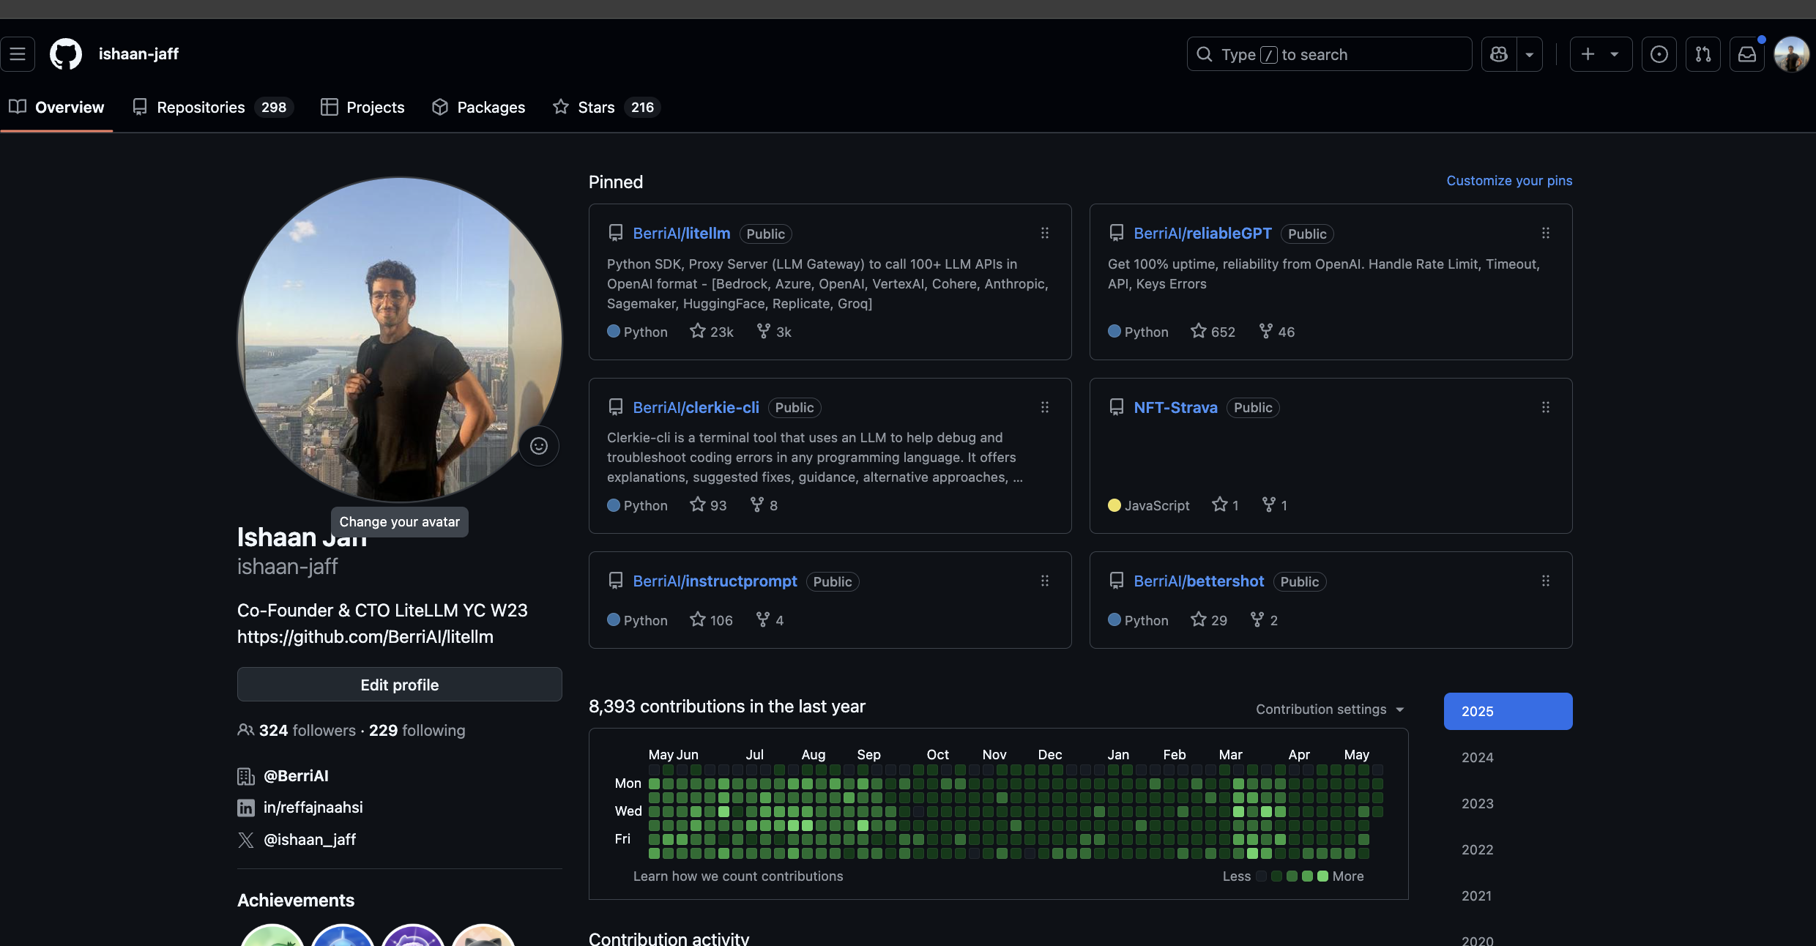Viewport: 1816px width, 946px height.
Task: Open Contribution settings dropdown
Action: [1328, 709]
